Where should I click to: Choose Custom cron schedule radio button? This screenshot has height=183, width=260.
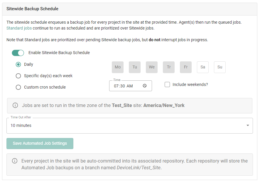[18, 87]
